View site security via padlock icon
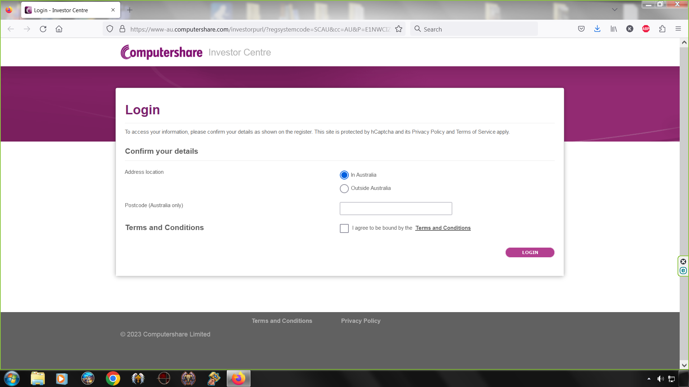 [122, 29]
